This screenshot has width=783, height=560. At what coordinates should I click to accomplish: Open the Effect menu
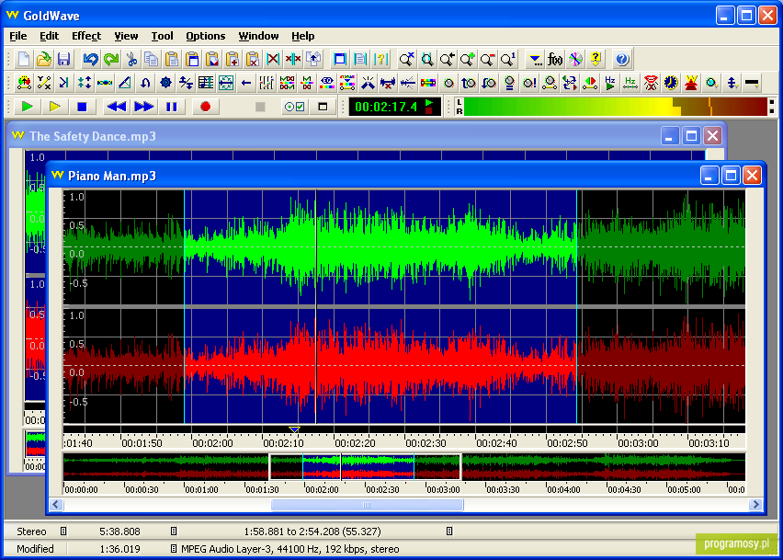pos(86,36)
